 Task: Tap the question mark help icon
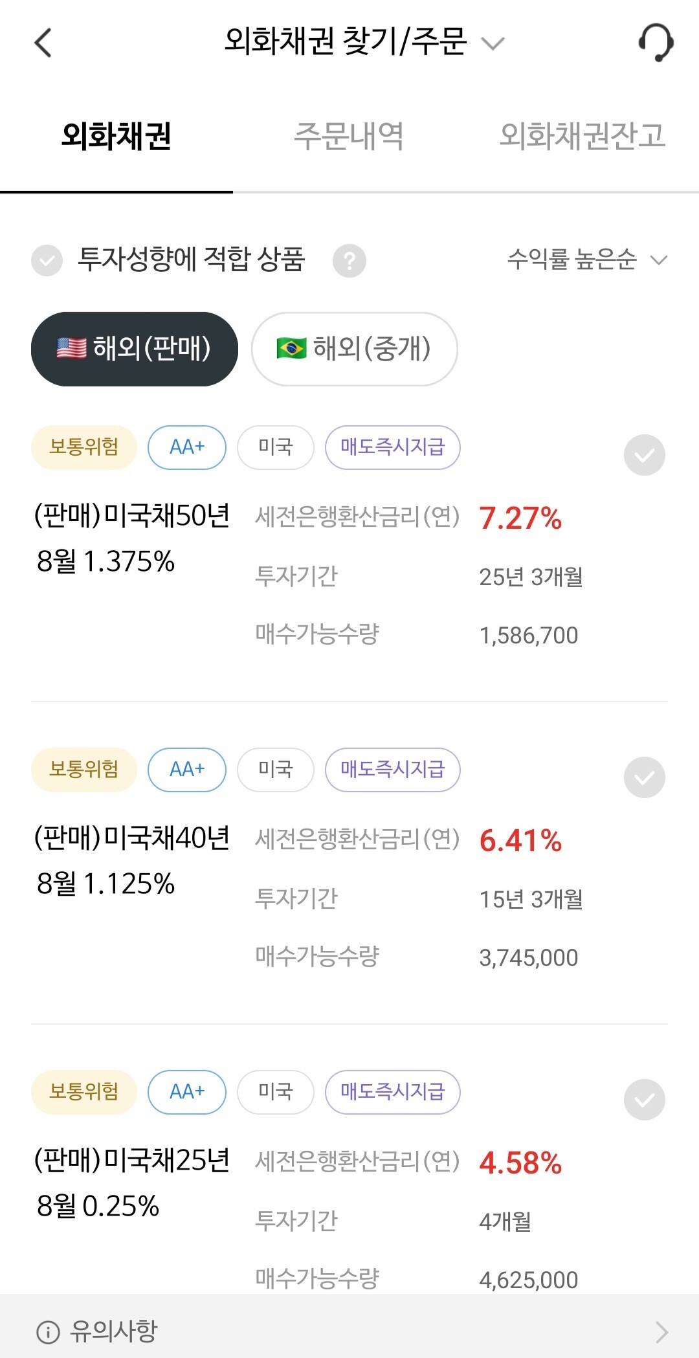tap(349, 261)
